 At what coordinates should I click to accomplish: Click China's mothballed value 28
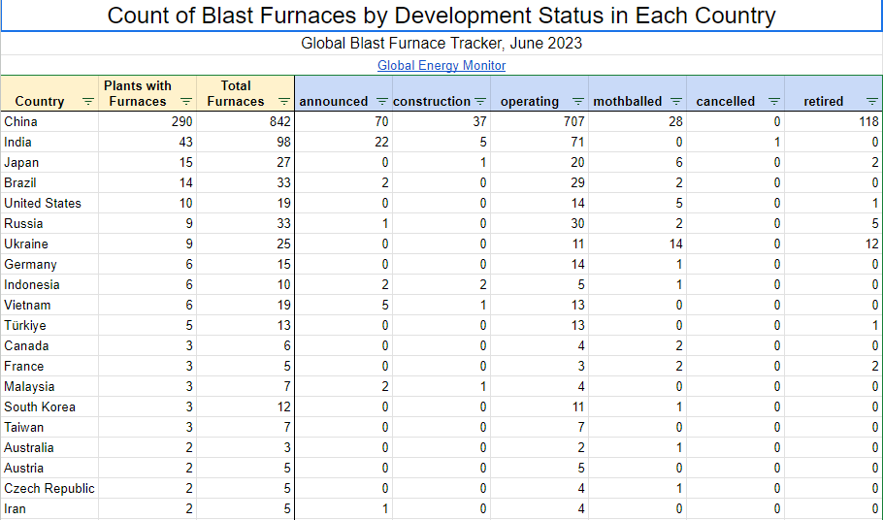pos(675,121)
